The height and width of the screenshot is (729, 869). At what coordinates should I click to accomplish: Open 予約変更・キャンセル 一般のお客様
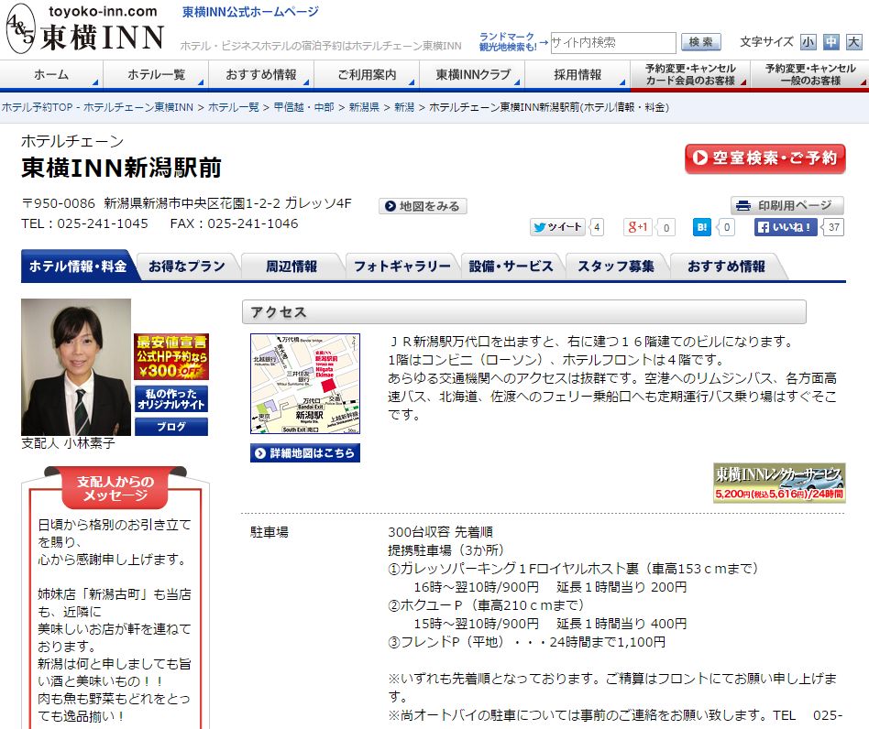coord(810,75)
